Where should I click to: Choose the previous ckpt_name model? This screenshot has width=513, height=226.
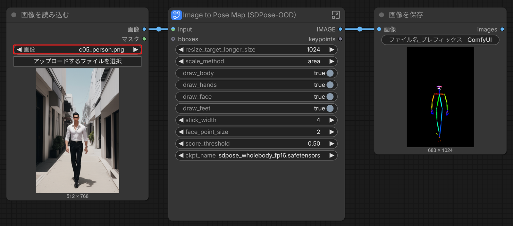pyautogui.click(x=181, y=155)
